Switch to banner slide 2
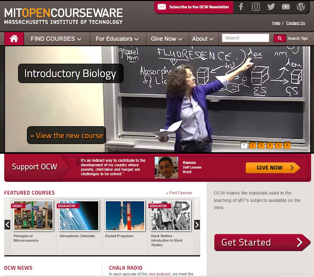The height and width of the screenshot is (277, 314). (x=252, y=145)
